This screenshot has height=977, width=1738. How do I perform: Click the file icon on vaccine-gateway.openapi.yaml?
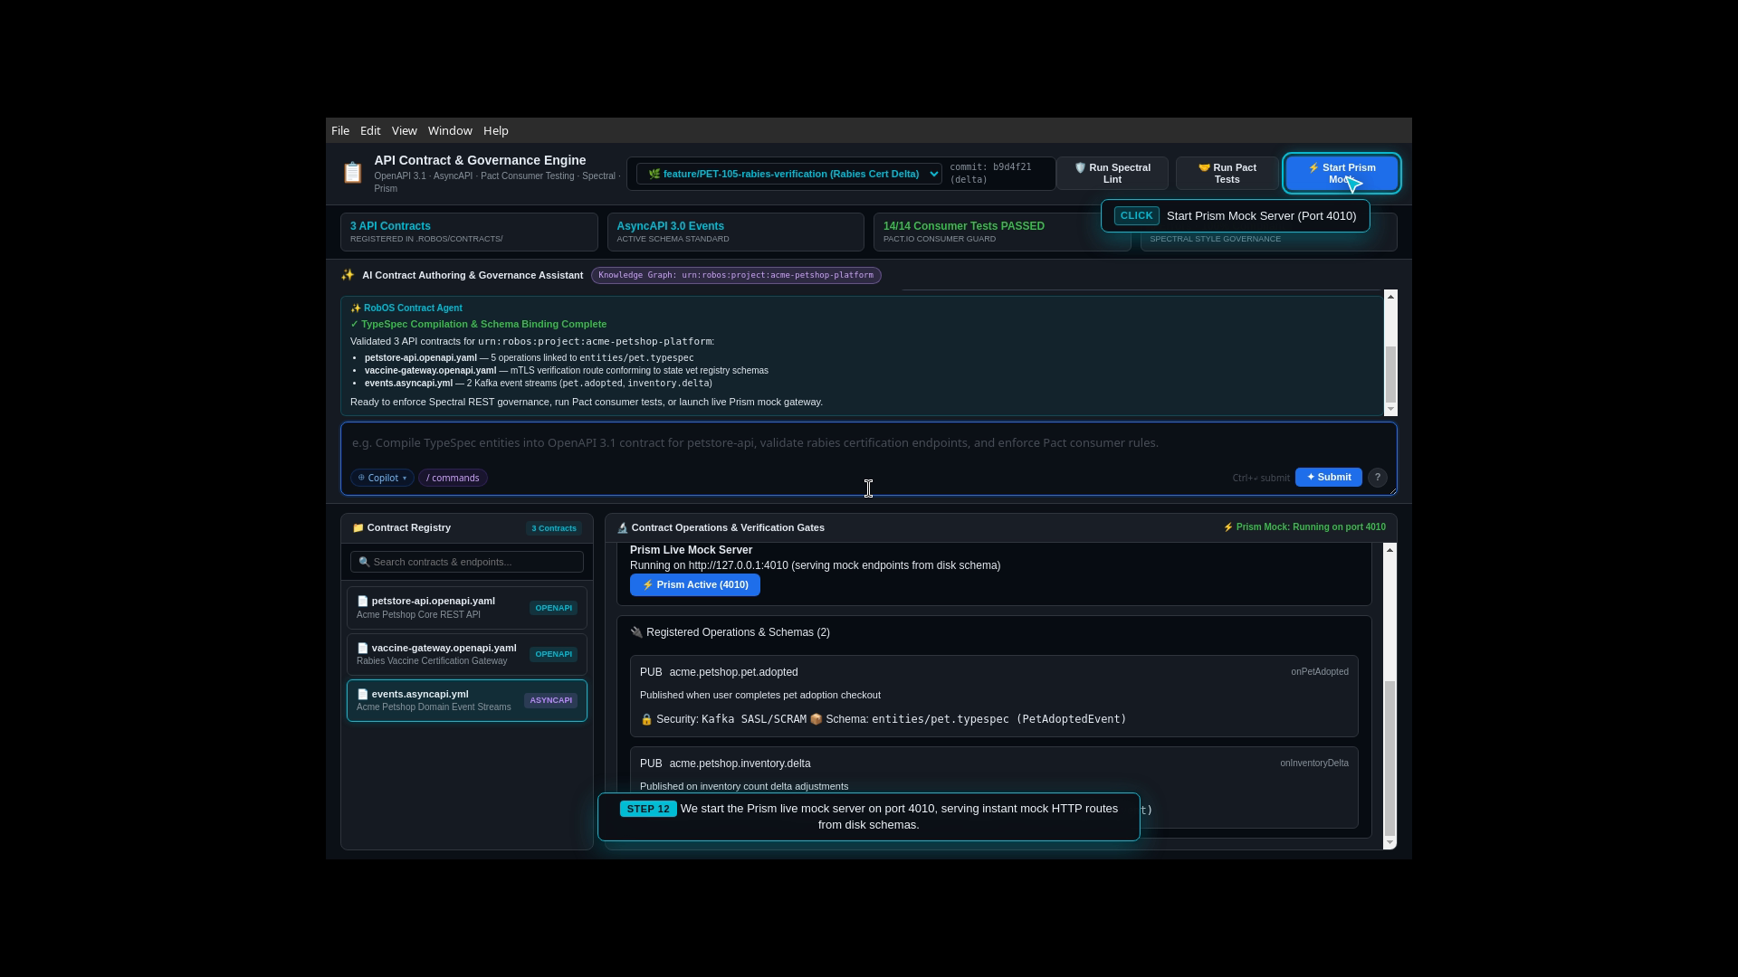click(x=363, y=649)
